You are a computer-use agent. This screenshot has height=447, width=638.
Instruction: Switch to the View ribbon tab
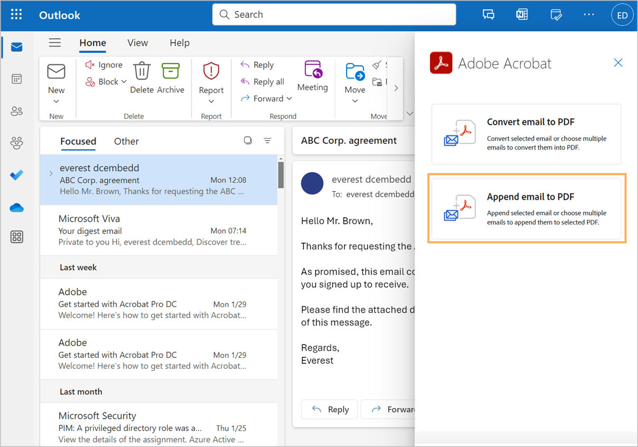[137, 43]
